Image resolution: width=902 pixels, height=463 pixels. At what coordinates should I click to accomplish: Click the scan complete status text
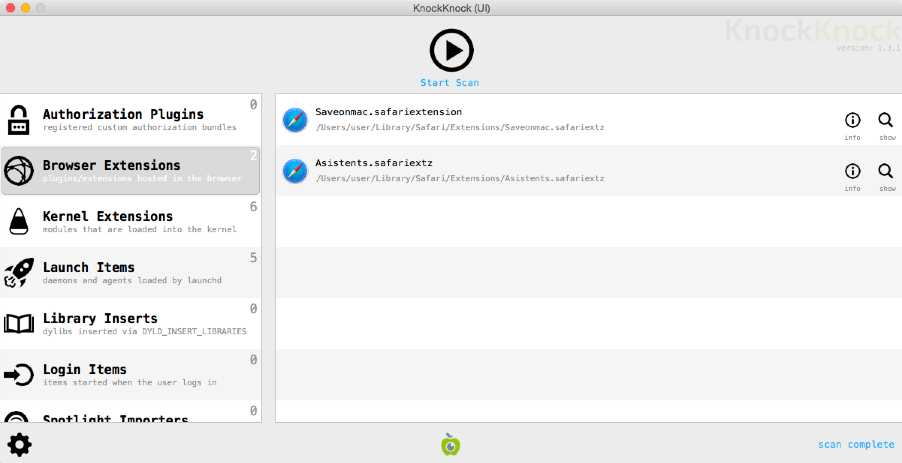[x=856, y=445]
